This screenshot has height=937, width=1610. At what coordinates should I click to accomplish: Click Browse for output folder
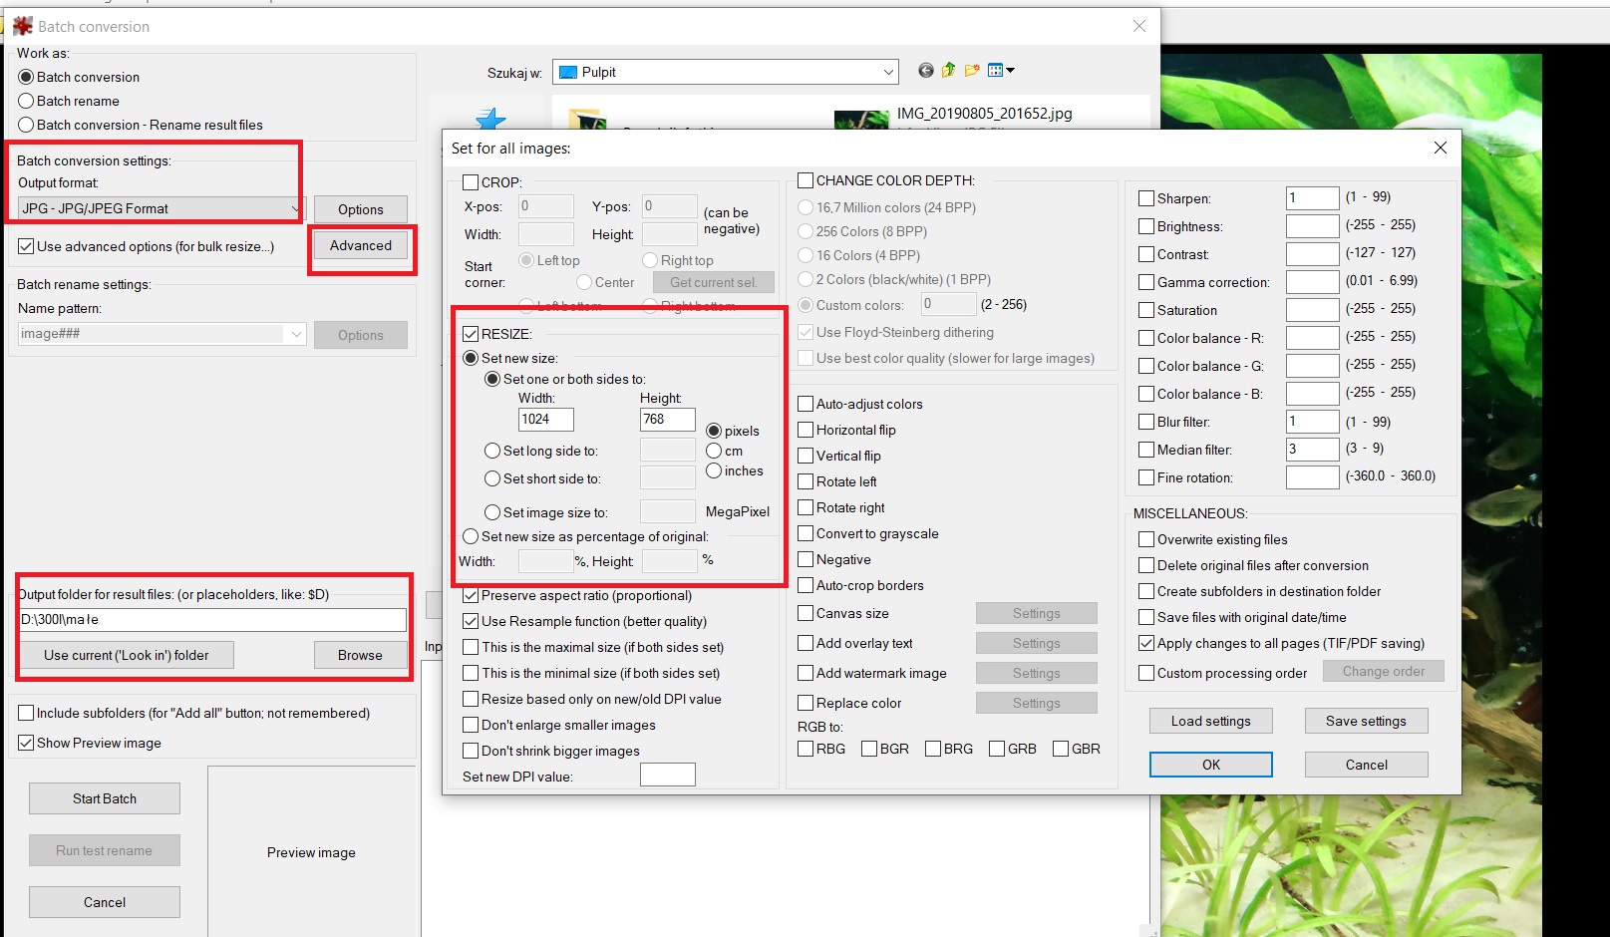pyautogui.click(x=360, y=655)
